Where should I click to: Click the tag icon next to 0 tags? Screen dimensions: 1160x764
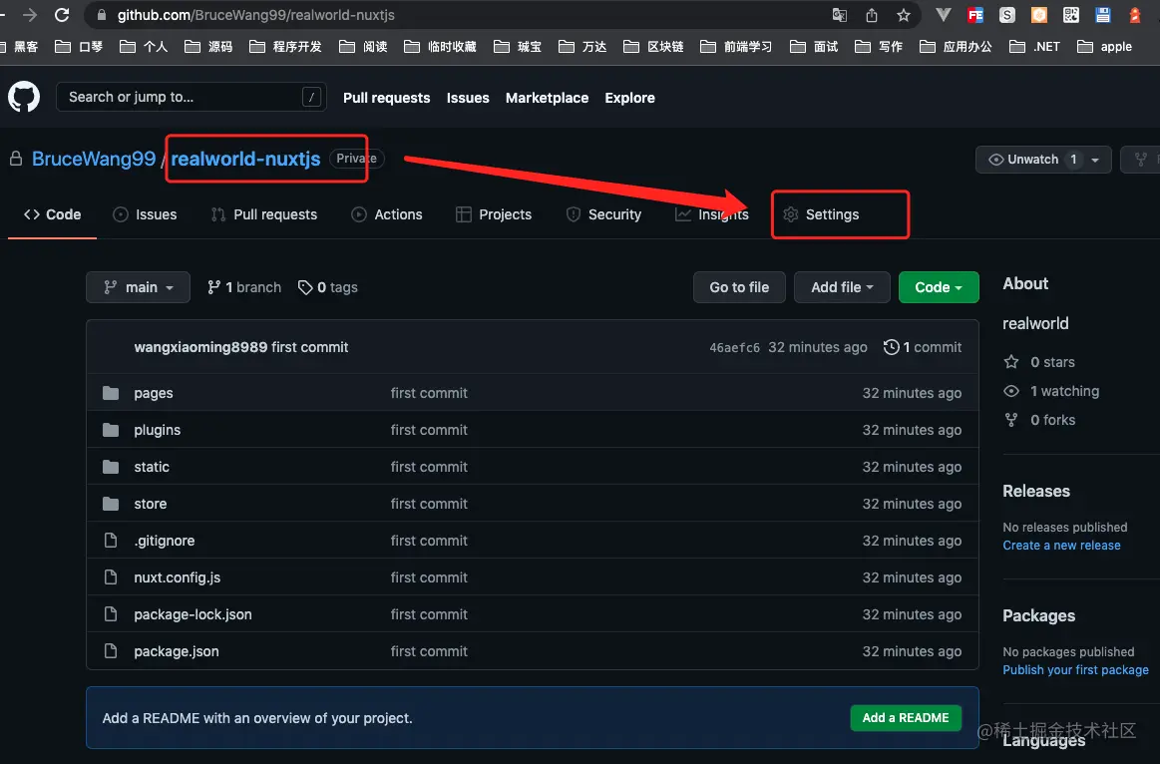click(305, 287)
